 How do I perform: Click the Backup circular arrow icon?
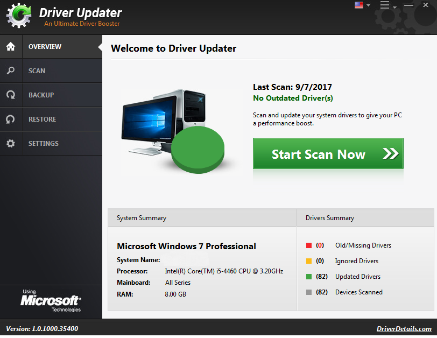point(11,95)
